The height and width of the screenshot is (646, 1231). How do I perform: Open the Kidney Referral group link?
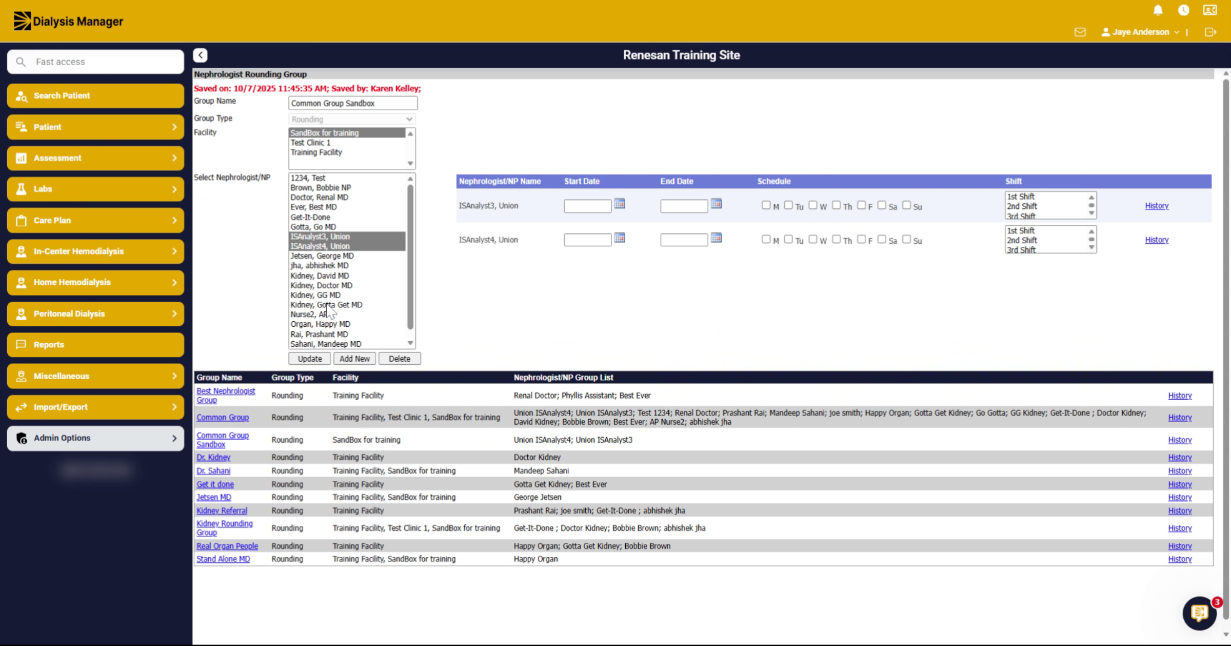point(222,511)
